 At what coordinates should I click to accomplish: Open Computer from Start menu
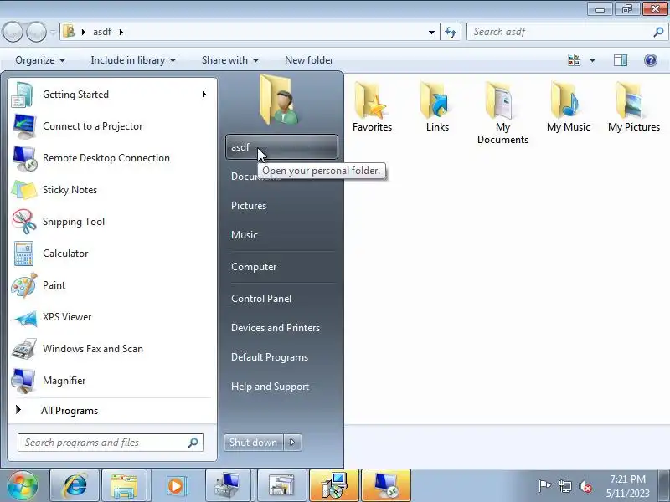pos(281,267)
